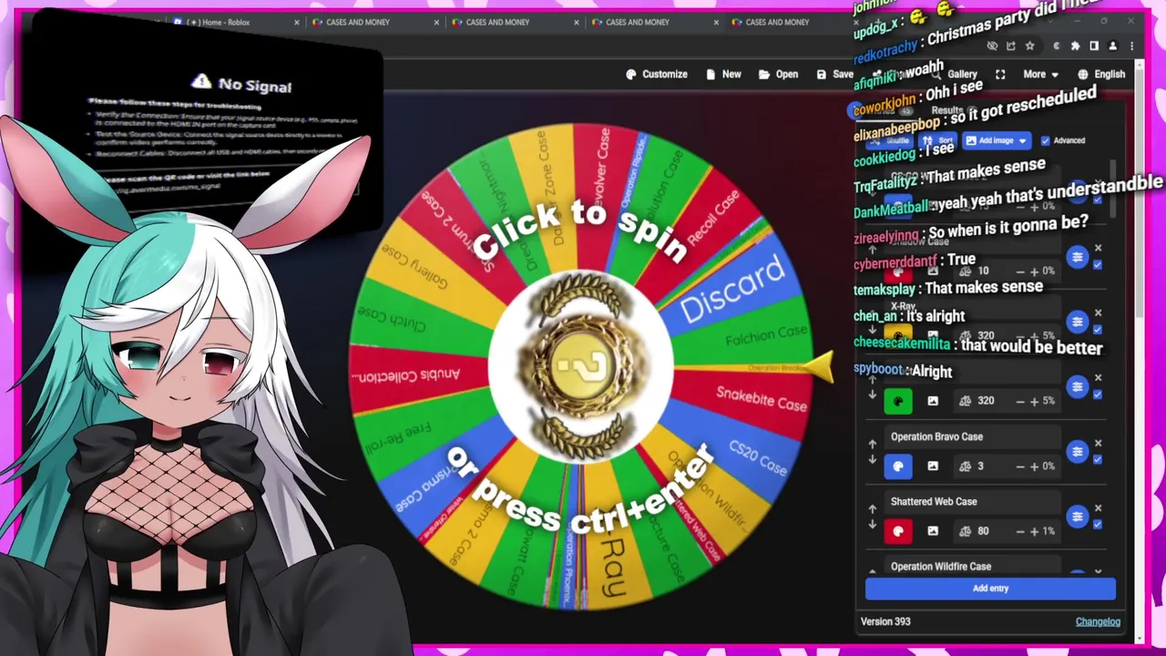Toggle the Advanced checkbox

pos(1045,140)
